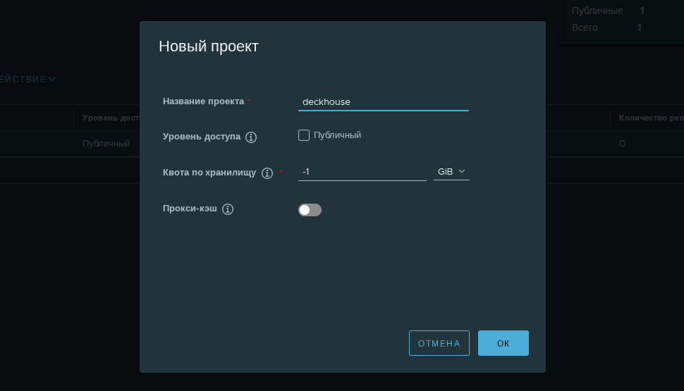
Task: Expand the Действие menu behind the dialog
Action: click(28, 80)
